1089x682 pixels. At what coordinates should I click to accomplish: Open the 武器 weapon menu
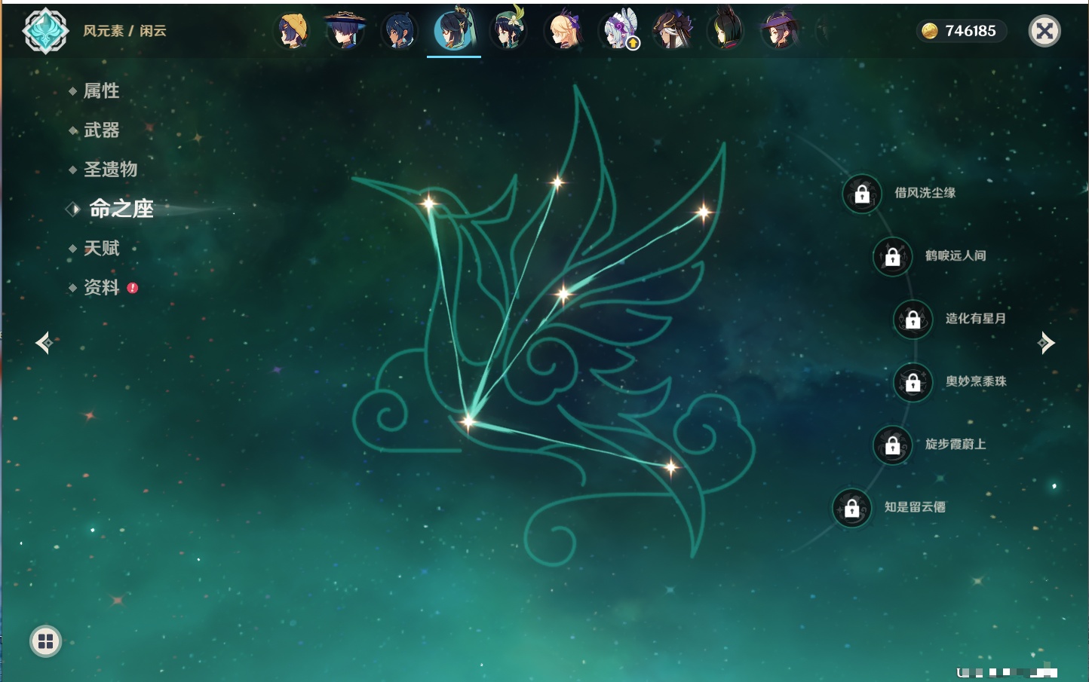101,130
